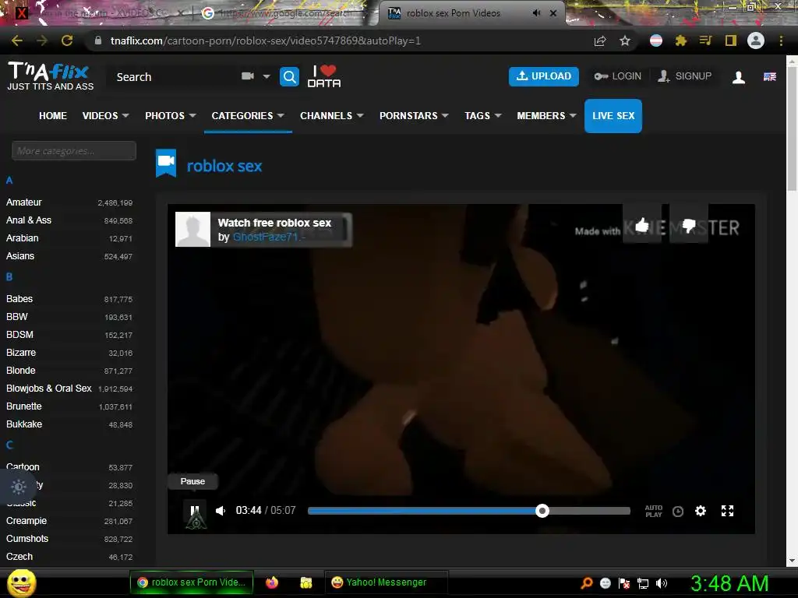Viewport: 798px width, 598px height.
Task: Toggle the AUTO PLAY option in the player
Action: pyautogui.click(x=654, y=511)
